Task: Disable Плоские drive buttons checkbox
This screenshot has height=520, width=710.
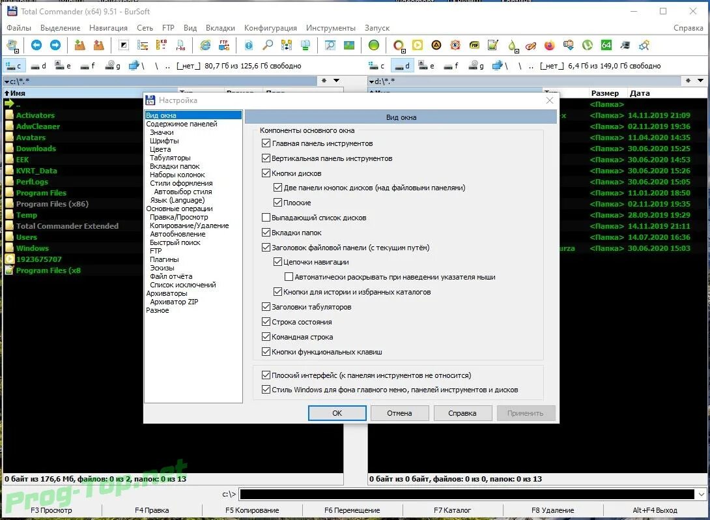Action: pyautogui.click(x=277, y=203)
